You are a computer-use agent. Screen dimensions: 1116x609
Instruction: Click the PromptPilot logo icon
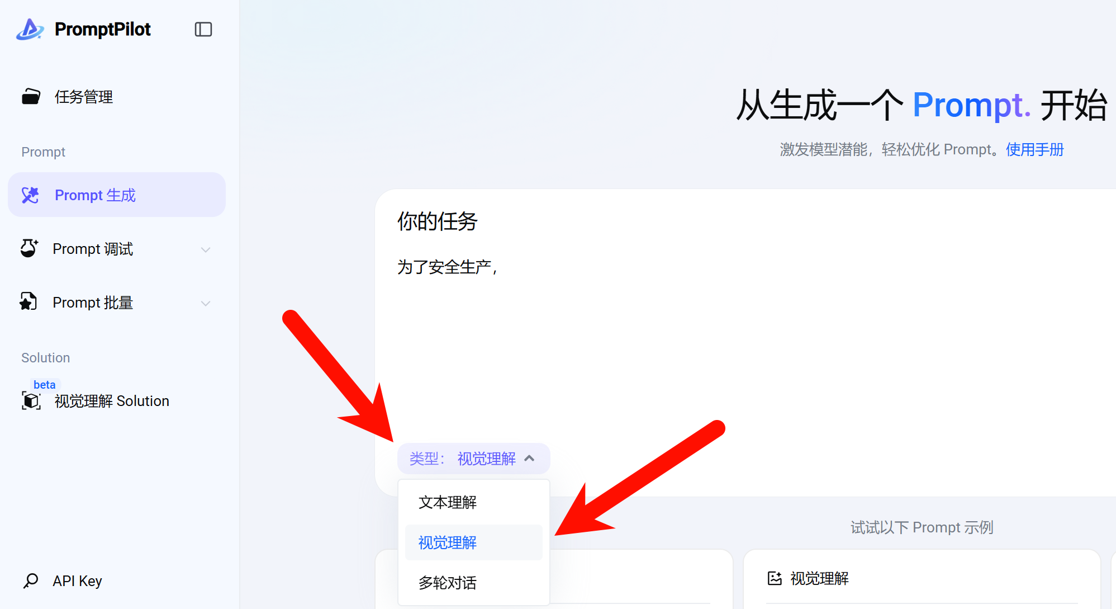click(x=30, y=29)
